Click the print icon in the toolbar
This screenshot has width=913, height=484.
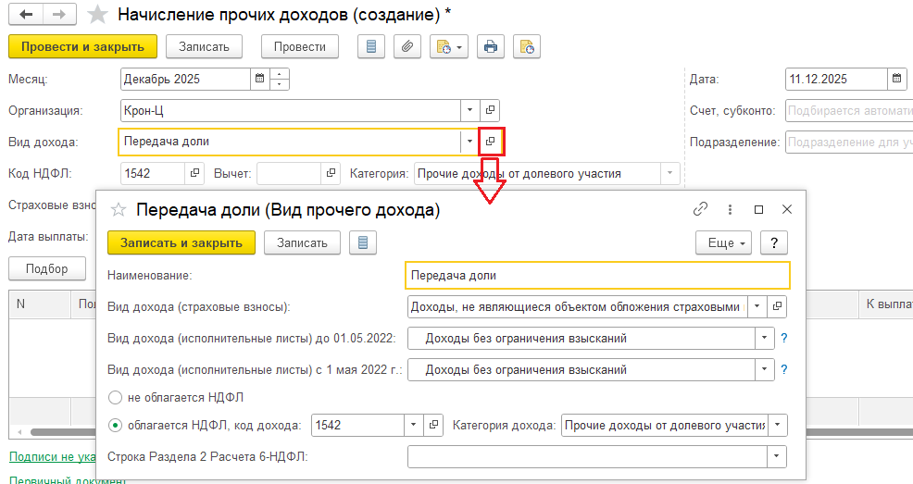491,46
